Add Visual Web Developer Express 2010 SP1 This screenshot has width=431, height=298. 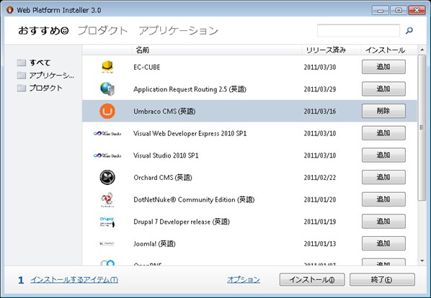(x=383, y=133)
